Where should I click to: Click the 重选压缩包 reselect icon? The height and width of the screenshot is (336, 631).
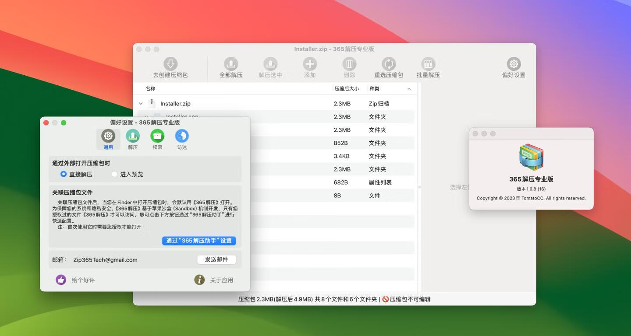tap(389, 63)
